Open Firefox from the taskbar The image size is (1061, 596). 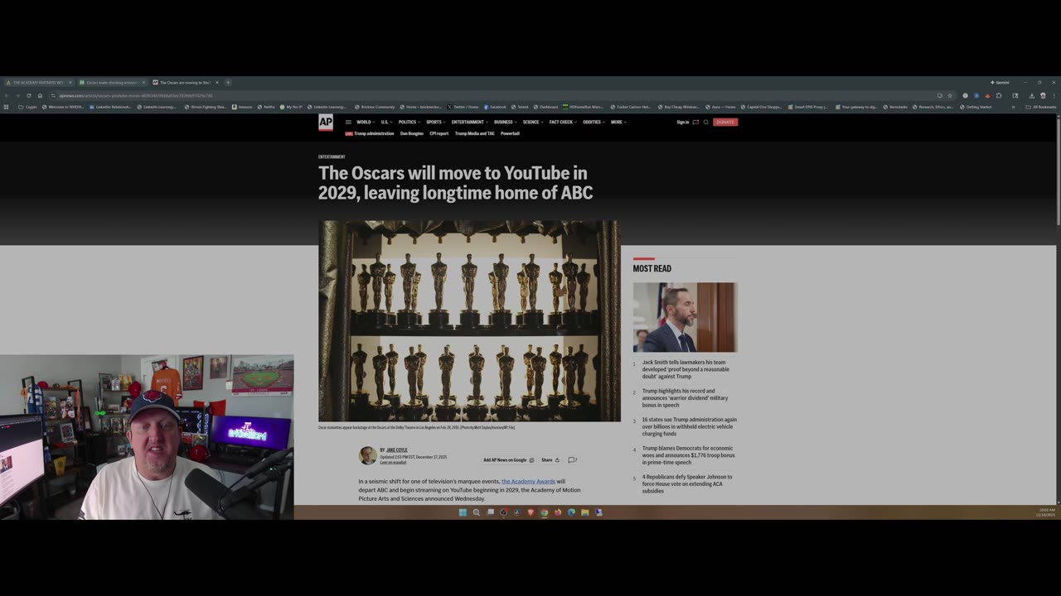coord(558,512)
